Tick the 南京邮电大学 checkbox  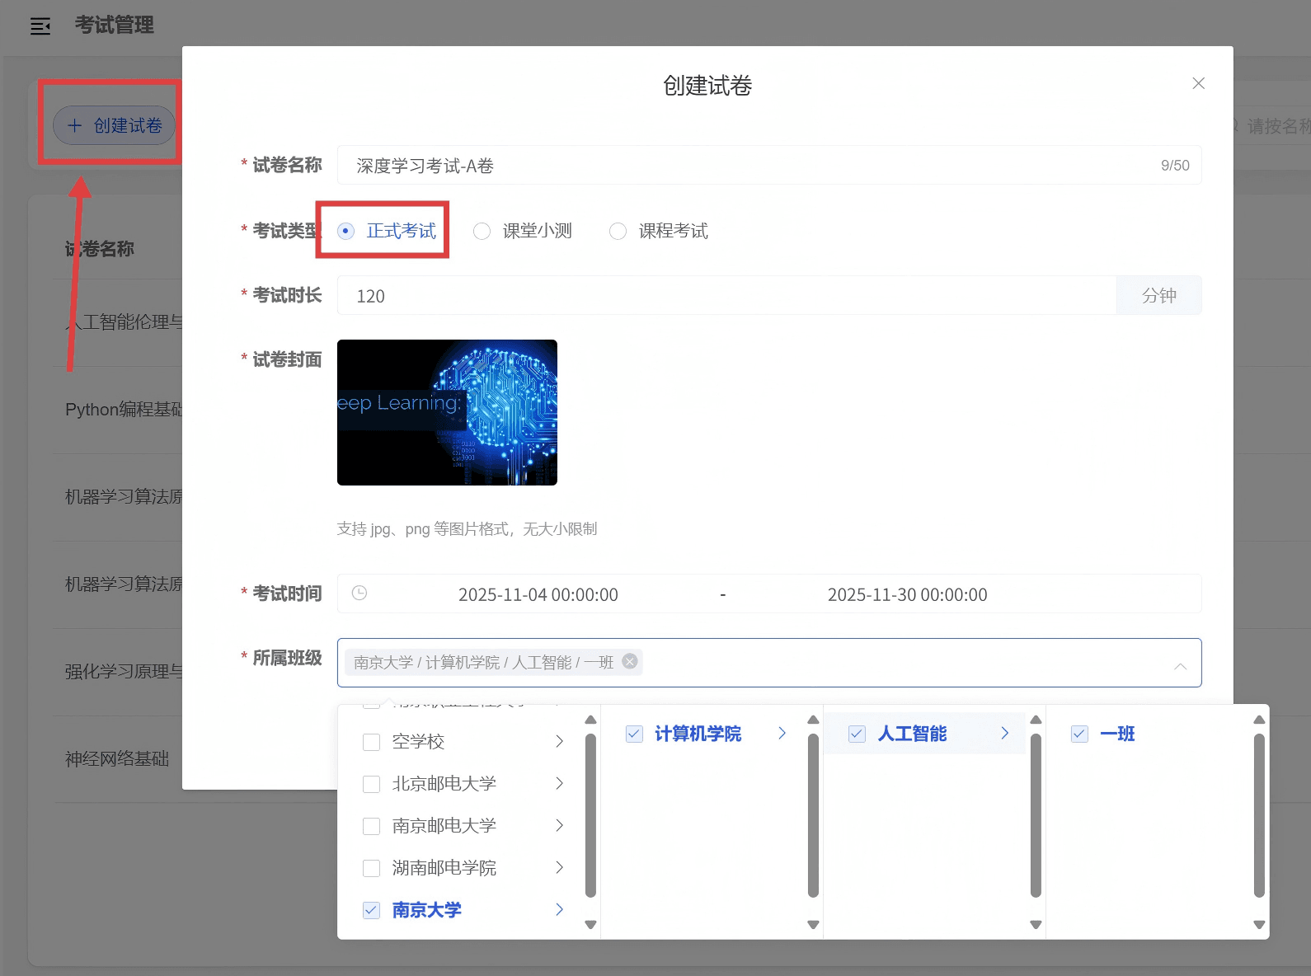click(x=372, y=826)
